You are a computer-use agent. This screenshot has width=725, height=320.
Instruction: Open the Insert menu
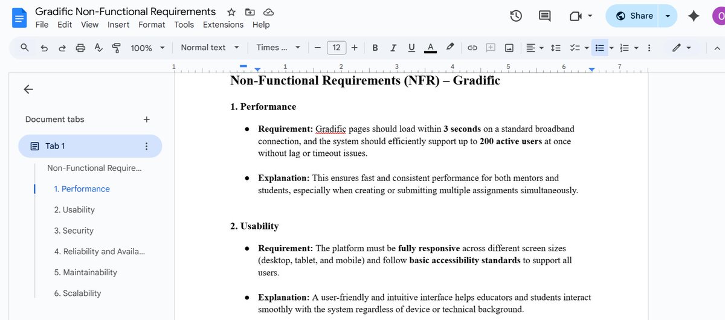point(118,25)
